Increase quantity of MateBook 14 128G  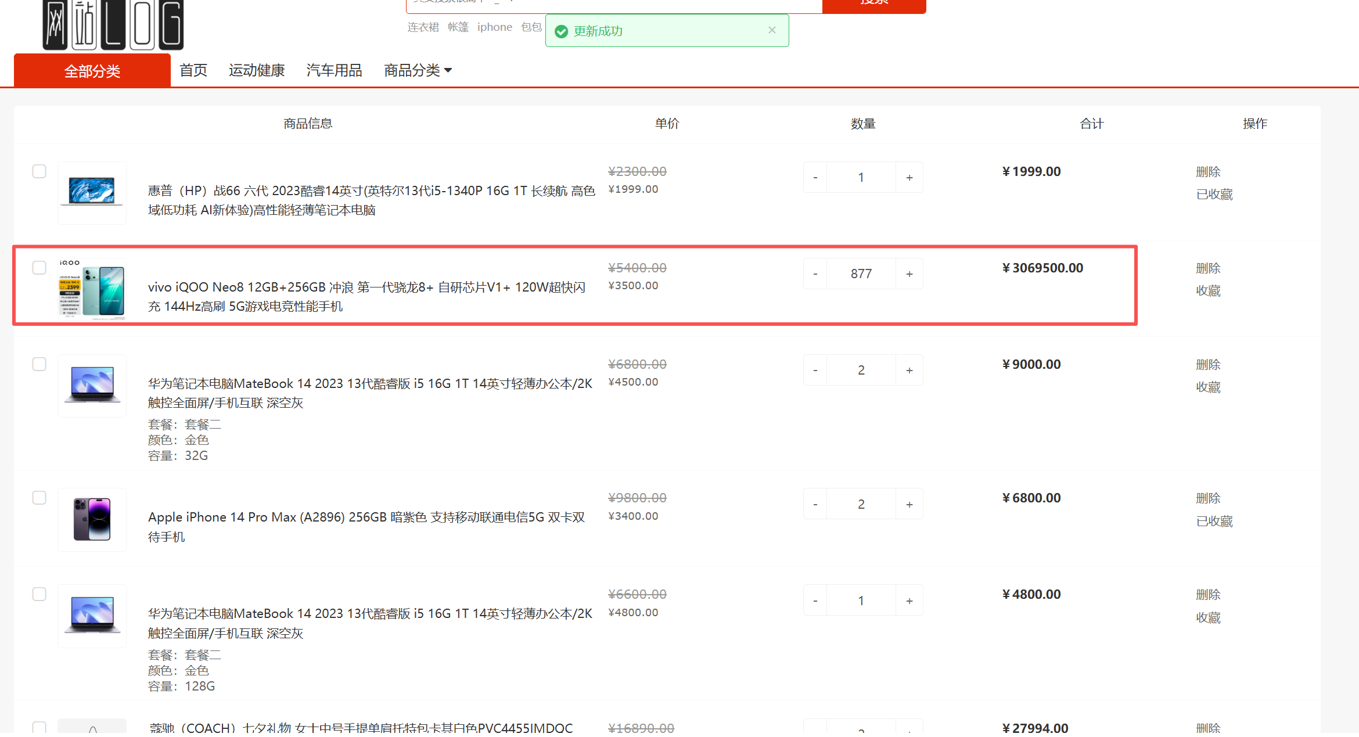[x=909, y=601]
